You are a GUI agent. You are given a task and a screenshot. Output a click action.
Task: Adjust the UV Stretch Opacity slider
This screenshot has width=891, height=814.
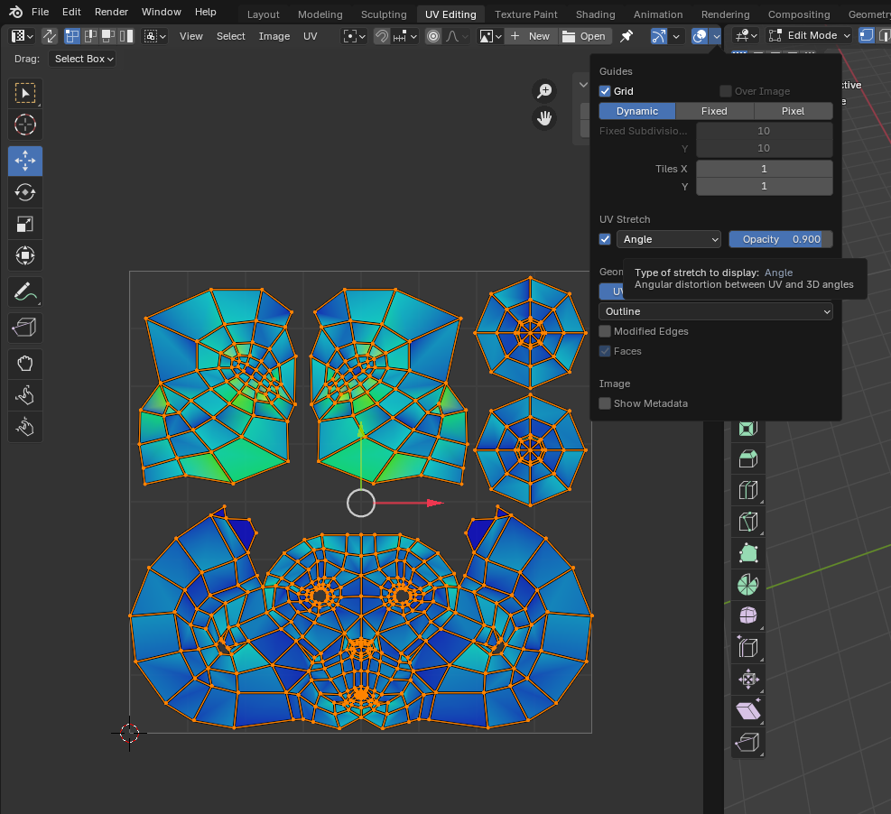[780, 239]
